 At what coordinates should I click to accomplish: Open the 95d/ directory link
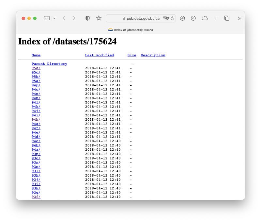coord(36,68)
